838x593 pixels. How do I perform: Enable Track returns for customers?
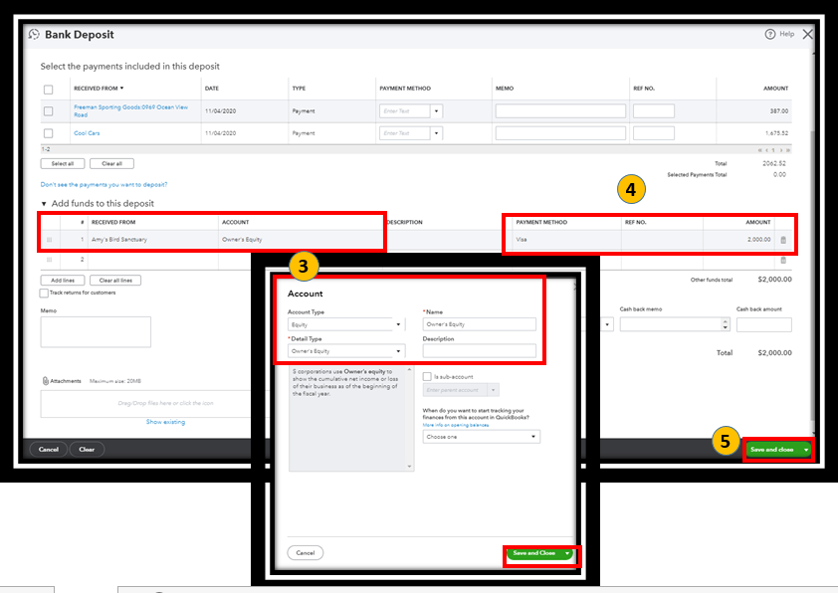[x=44, y=293]
